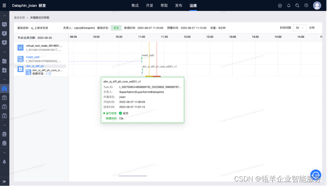Collapse the second sidebar group chevron above folder icons

(5, 52)
